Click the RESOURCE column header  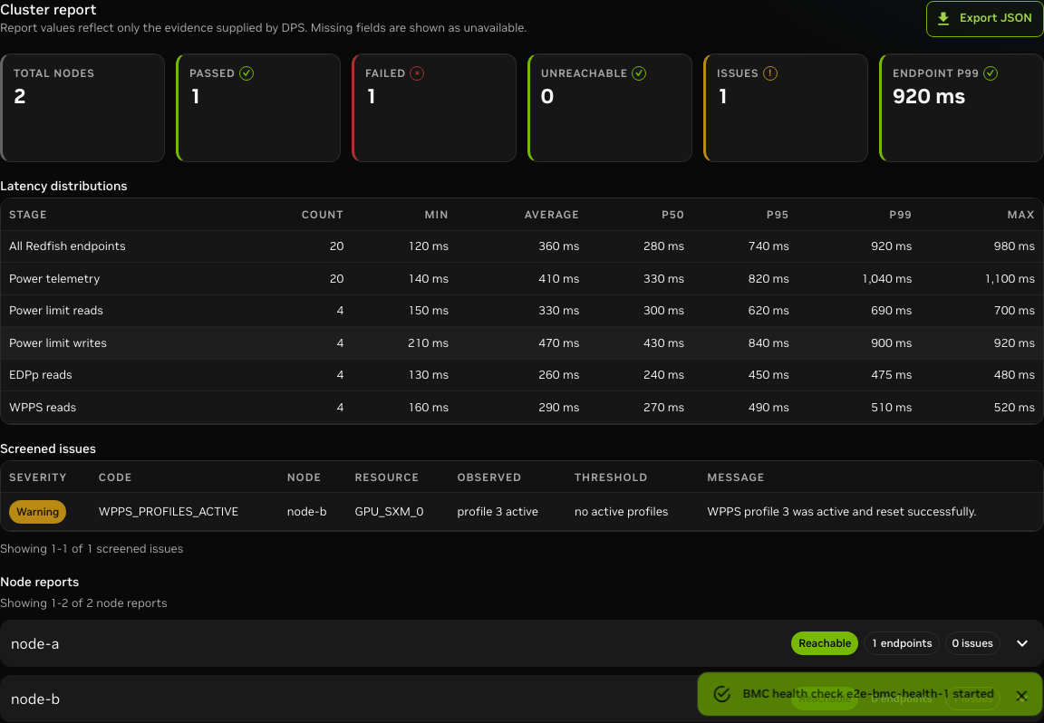[x=386, y=477]
